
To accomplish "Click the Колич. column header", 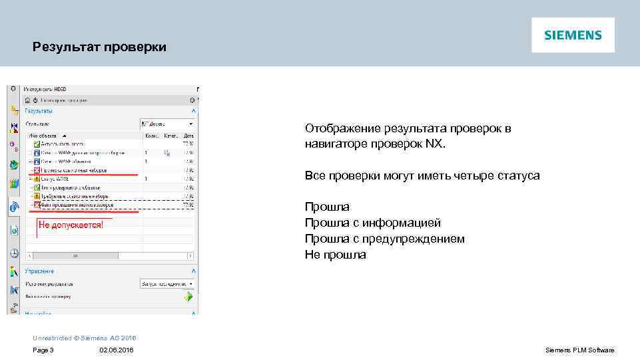I will point(153,136).
